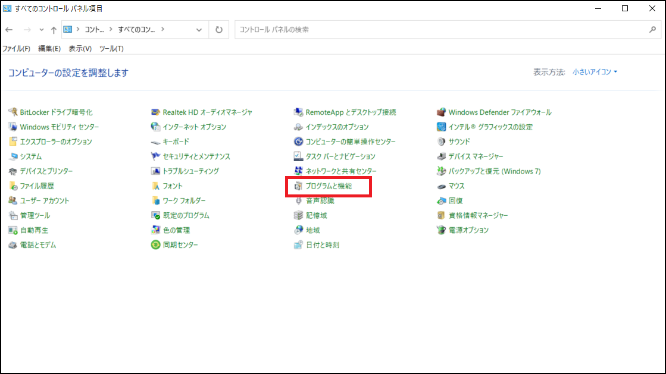The image size is (666, 374).
Task: Click the search magnifier icon
Action: 652,29
